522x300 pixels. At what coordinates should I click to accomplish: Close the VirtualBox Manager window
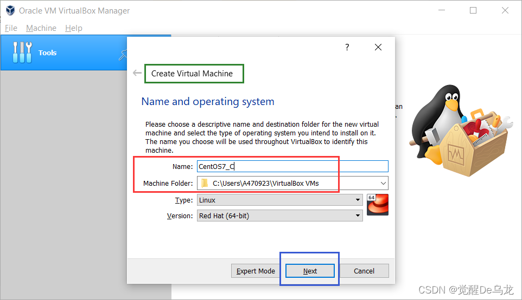tap(505, 10)
